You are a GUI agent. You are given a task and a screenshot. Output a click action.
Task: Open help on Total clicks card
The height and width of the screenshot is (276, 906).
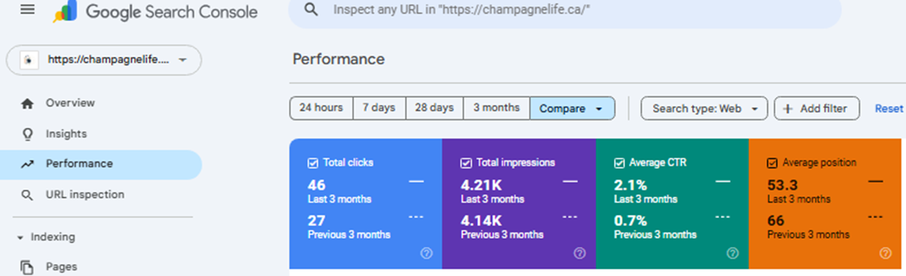[427, 253]
